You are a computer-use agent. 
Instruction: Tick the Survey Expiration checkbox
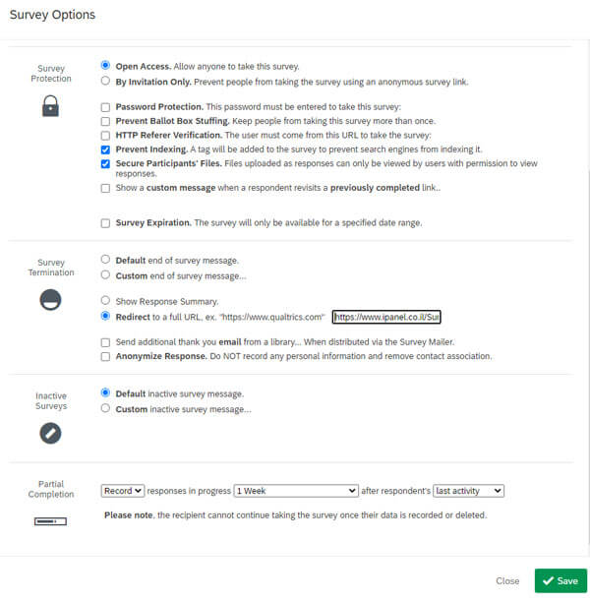coord(105,223)
